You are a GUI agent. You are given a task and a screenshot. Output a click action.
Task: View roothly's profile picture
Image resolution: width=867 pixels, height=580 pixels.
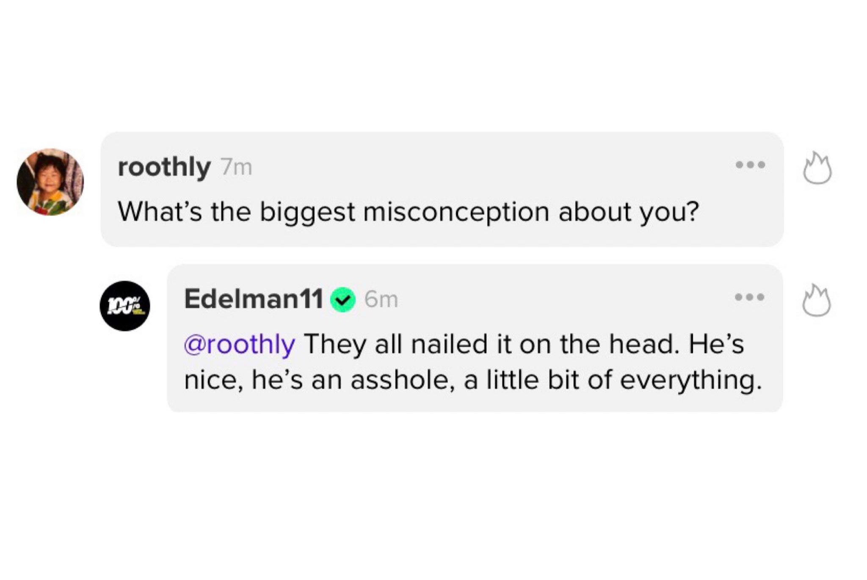[50, 182]
